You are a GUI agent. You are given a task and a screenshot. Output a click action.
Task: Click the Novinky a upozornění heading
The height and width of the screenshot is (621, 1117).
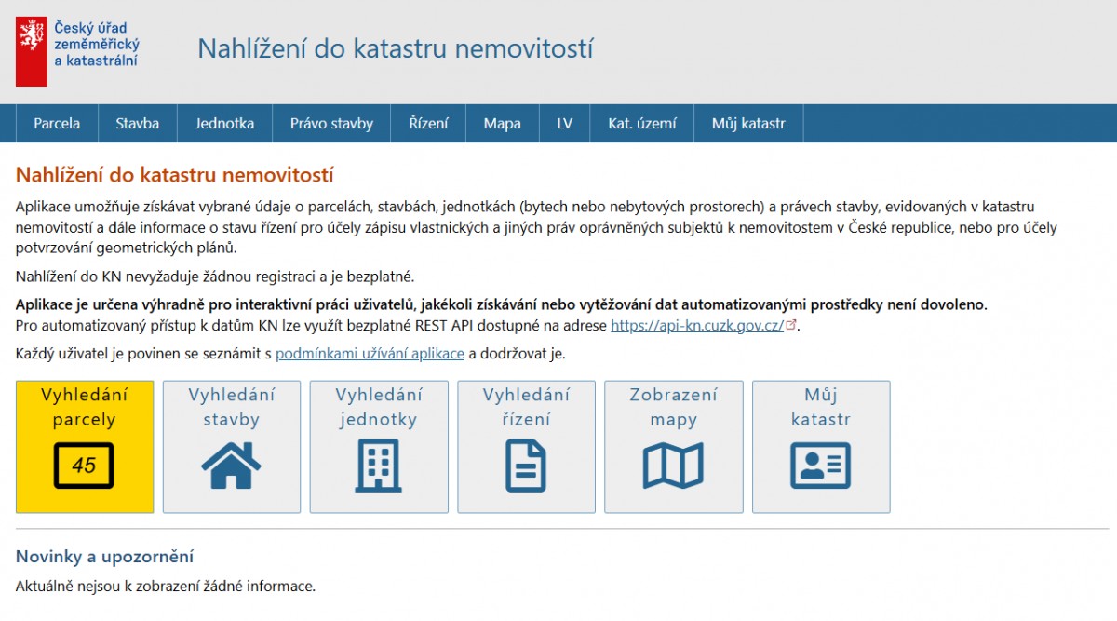click(104, 557)
